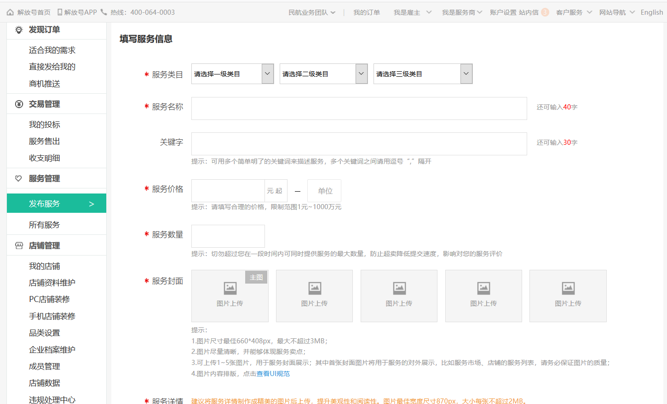The height and width of the screenshot is (404, 667).
Task: Click the 服务名称 input field
Action: (x=359, y=108)
